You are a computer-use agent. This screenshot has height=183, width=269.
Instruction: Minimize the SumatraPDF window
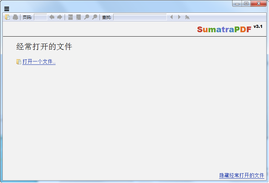click(x=238, y=3)
